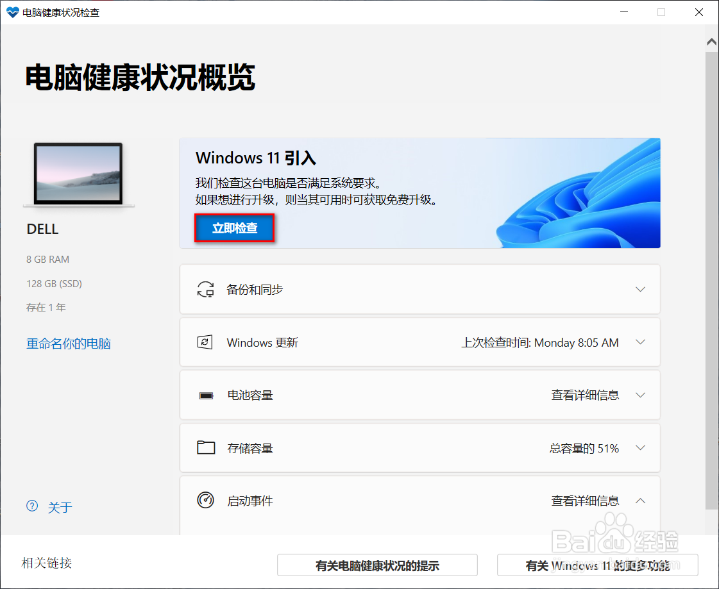Click the 电池容量 battery icon
Image resolution: width=719 pixels, height=589 pixels.
tap(206, 395)
